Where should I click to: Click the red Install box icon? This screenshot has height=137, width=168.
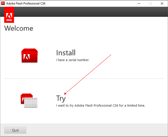[x=29, y=55]
